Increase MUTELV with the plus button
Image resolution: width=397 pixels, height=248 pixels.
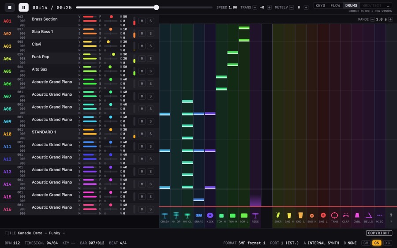[306, 8]
